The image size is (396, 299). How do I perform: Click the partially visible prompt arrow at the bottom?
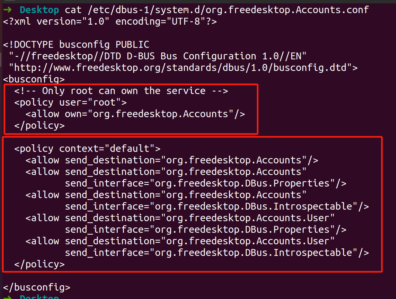[x=8, y=297]
